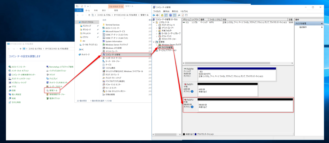Viewport: 329px width, 143px height.
Task: Click Help icon in コンピューターの管理 toolbar
Action: tap(171, 15)
